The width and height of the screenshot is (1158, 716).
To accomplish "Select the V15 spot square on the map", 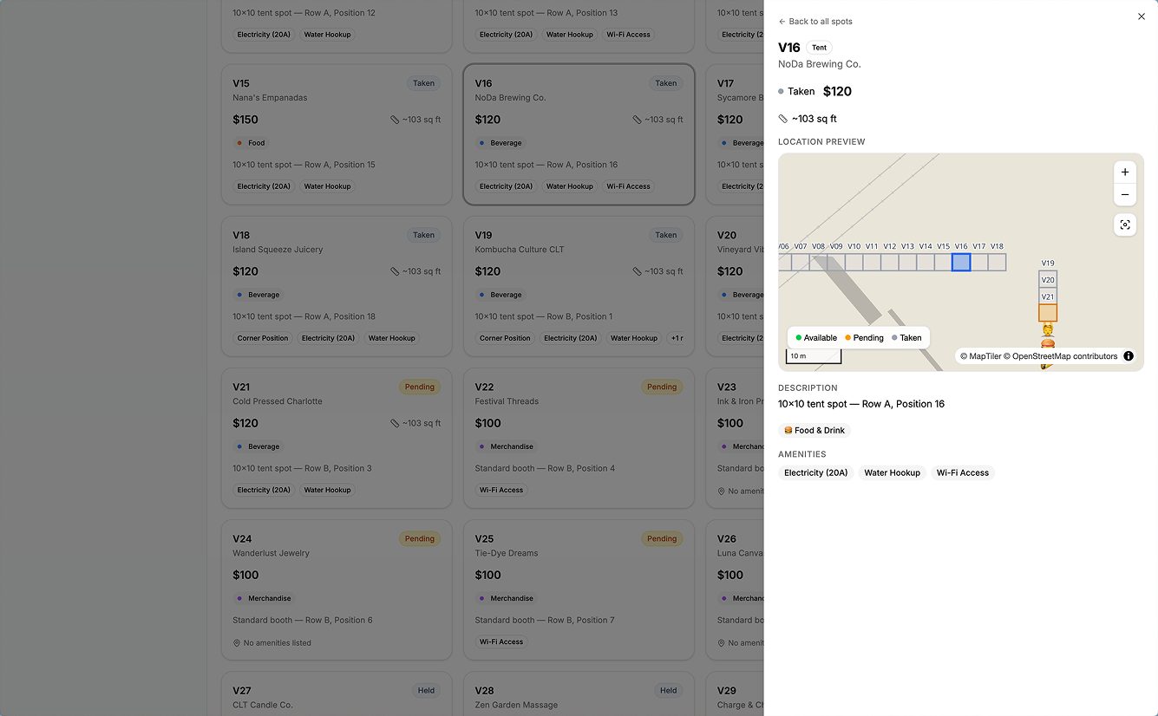I will (x=943, y=262).
